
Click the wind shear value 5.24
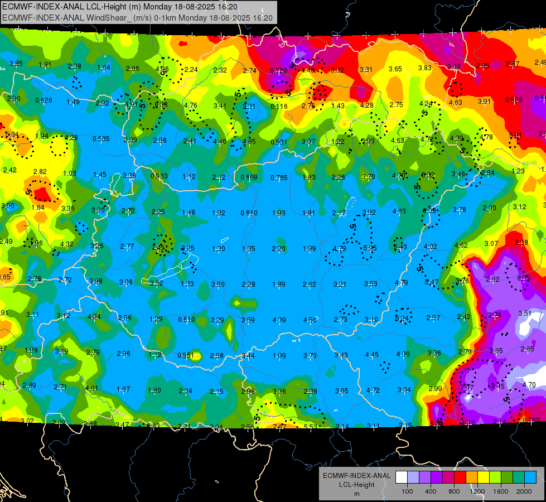402,318
